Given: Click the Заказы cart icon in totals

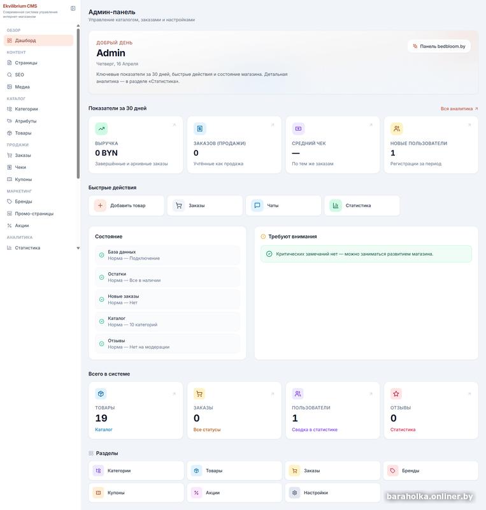Looking at the screenshot, I should click(199, 394).
